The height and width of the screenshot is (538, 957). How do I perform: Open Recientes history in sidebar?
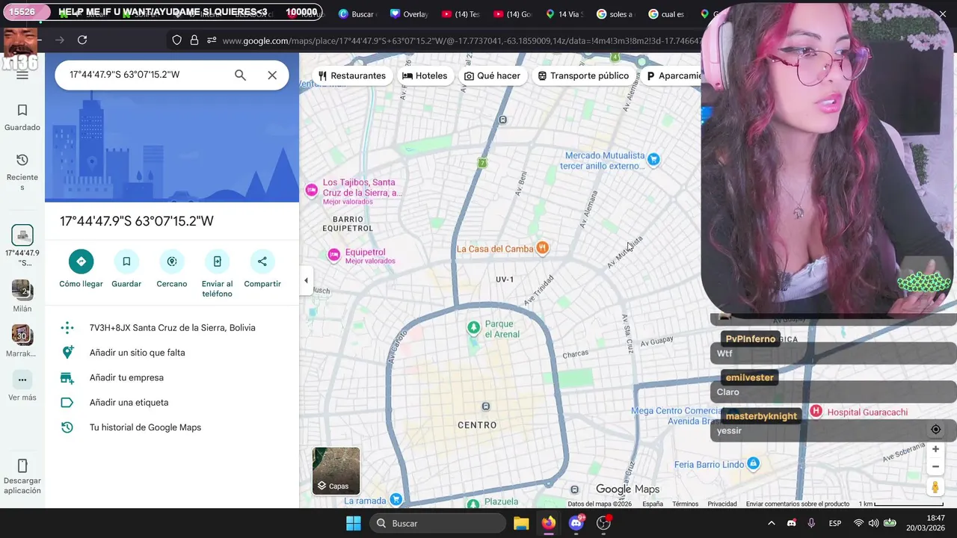pyautogui.click(x=22, y=172)
